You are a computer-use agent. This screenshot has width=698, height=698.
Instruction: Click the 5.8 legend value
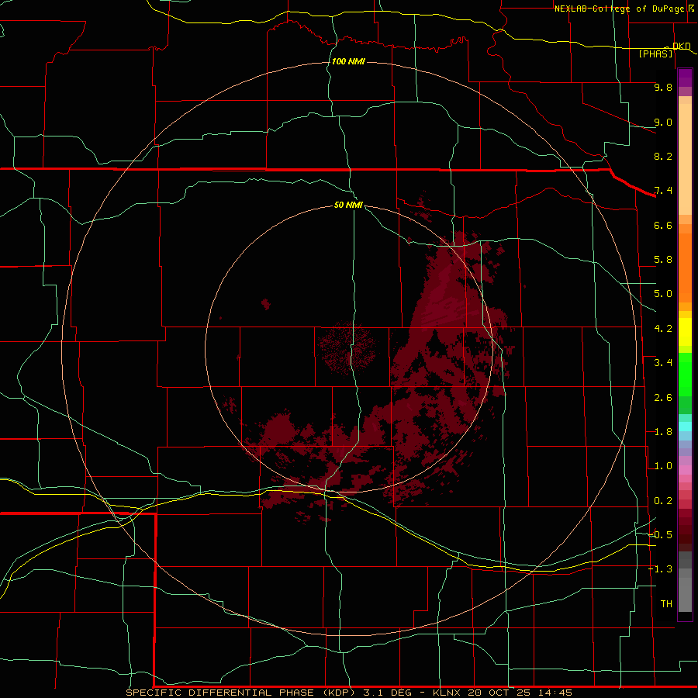[663, 260]
